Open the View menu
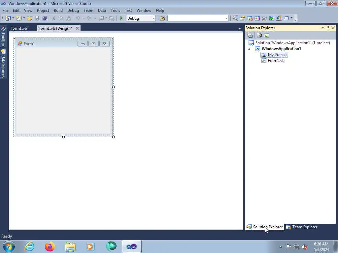This screenshot has height=253, width=338. (28, 10)
